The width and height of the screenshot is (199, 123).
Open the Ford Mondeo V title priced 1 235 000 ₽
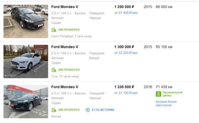65,87
